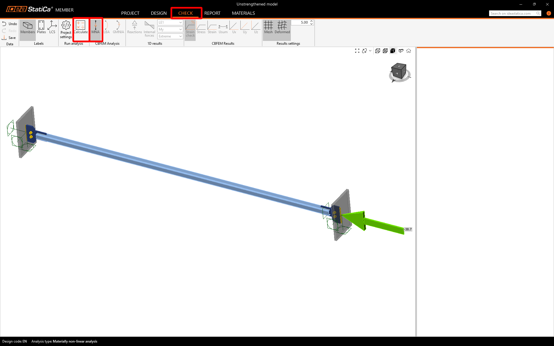Click the Calculate analysis icon
The image size is (554, 346).
coord(81,27)
